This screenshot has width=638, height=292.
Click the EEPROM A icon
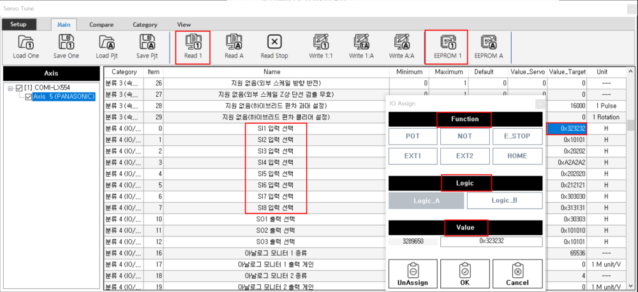coord(488,41)
